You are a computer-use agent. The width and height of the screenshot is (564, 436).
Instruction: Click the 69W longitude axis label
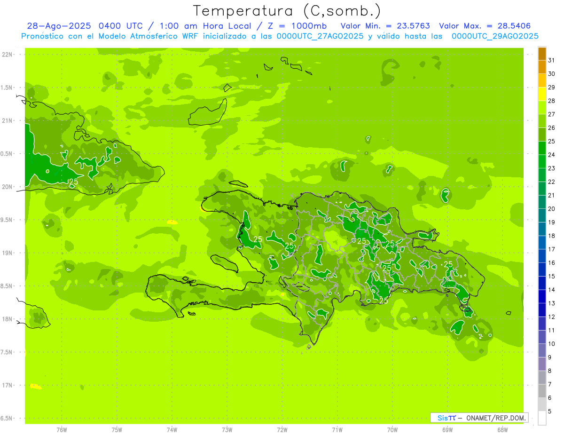click(447, 430)
